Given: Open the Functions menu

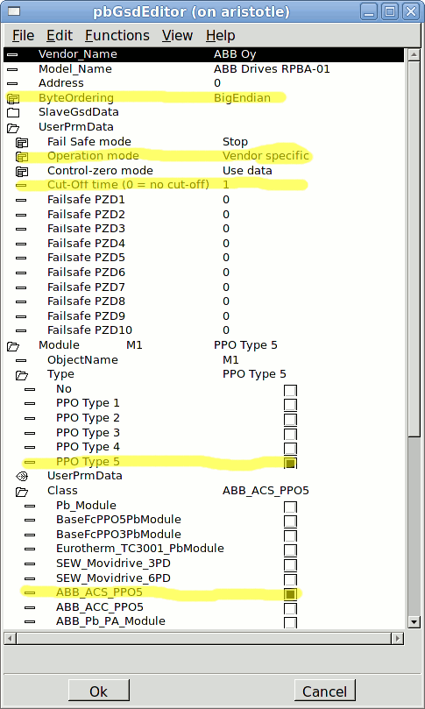Looking at the screenshot, I should (117, 35).
